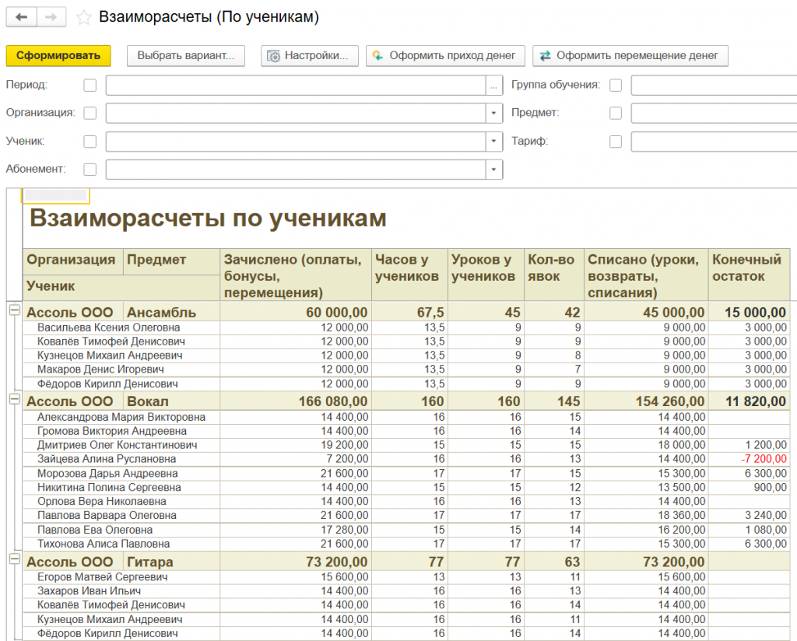Click the Предмет column header
The height and width of the screenshot is (641, 797).
(x=171, y=261)
